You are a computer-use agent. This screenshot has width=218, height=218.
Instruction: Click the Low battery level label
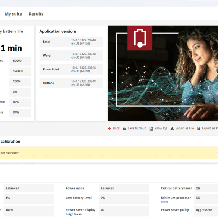pos(79,198)
